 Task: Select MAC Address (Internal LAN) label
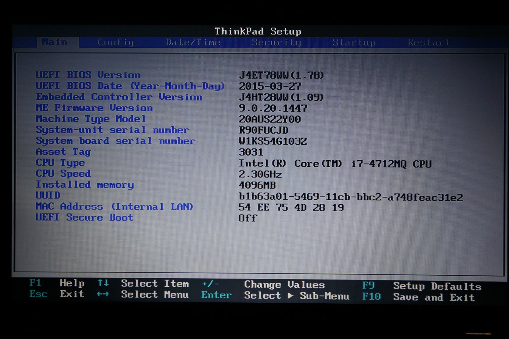[x=115, y=206]
